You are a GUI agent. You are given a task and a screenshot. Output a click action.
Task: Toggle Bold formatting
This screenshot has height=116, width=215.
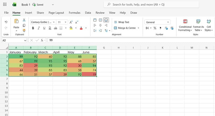33,28
